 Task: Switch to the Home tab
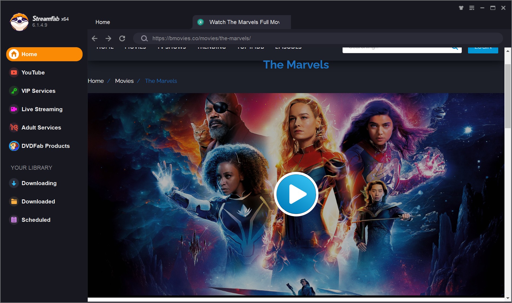(103, 22)
